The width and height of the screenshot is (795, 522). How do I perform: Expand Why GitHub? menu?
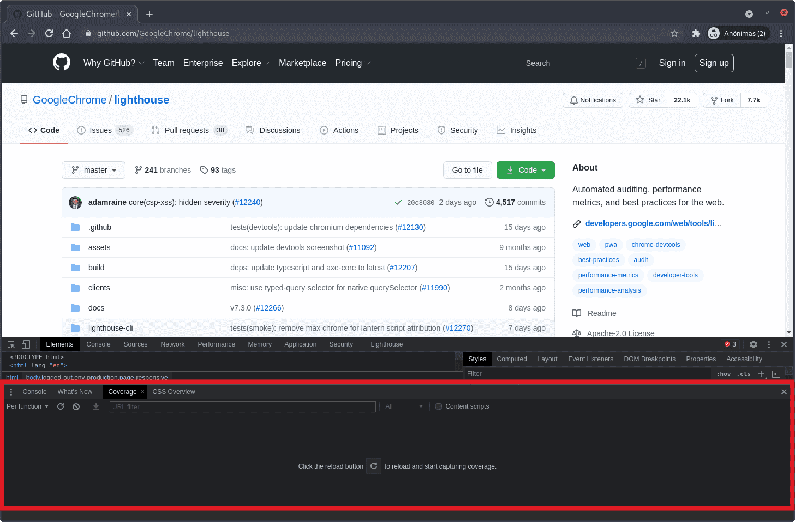[x=113, y=63]
